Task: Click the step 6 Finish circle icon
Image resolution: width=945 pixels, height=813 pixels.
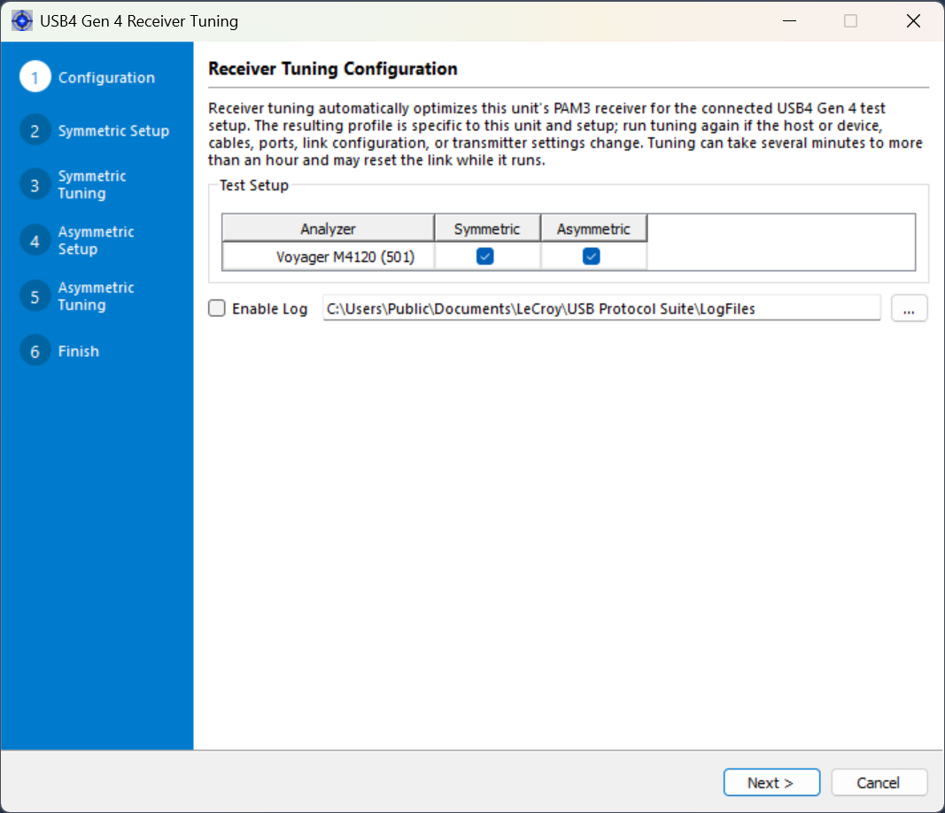Action: [x=35, y=351]
